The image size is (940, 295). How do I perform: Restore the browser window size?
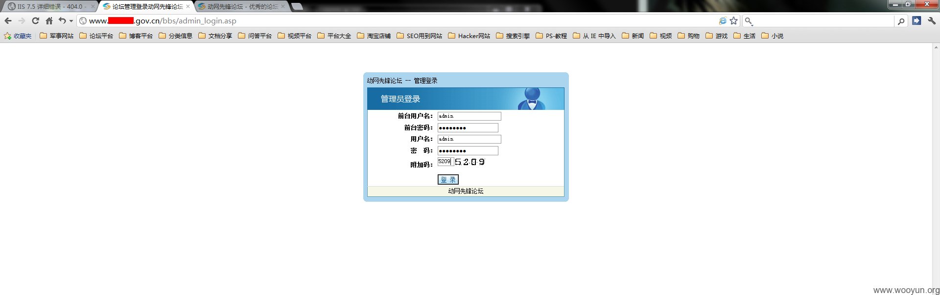tap(908, 4)
